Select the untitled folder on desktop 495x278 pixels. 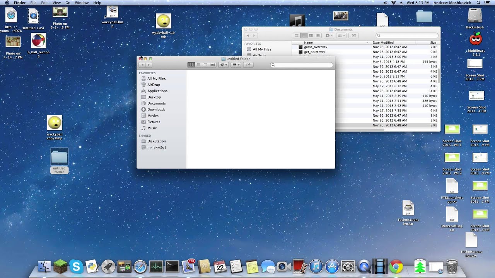(x=59, y=161)
